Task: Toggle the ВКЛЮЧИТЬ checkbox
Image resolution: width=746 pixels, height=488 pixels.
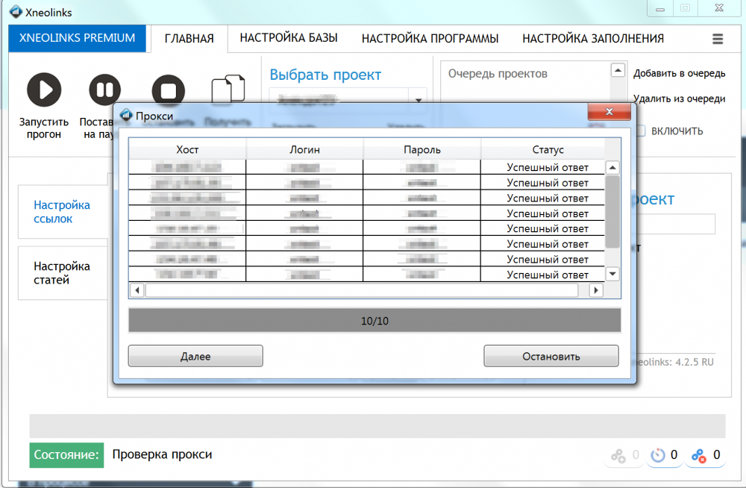Action: pos(641,131)
